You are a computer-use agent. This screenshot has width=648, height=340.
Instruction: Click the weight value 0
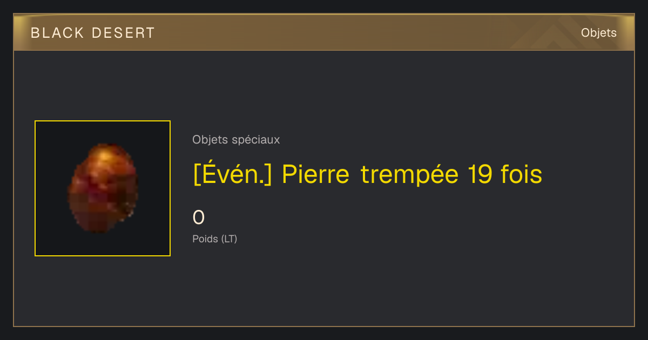[199, 217]
